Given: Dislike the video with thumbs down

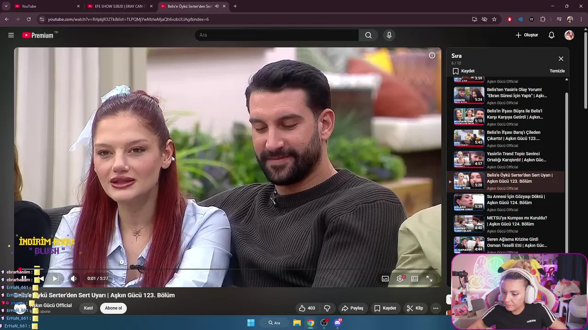Looking at the screenshot, I should point(327,308).
